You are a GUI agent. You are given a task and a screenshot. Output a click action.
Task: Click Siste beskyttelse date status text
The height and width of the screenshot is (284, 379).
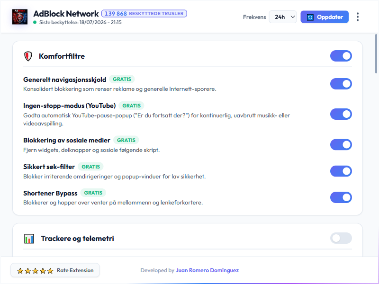[x=81, y=22]
